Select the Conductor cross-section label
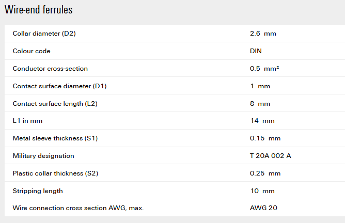Viewport: 345px width, 223px height. (x=50, y=69)
